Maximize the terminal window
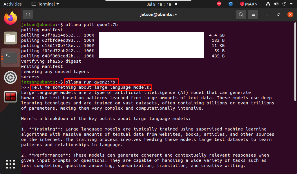Viewport: 297px width, 174px height. [278, 14]
